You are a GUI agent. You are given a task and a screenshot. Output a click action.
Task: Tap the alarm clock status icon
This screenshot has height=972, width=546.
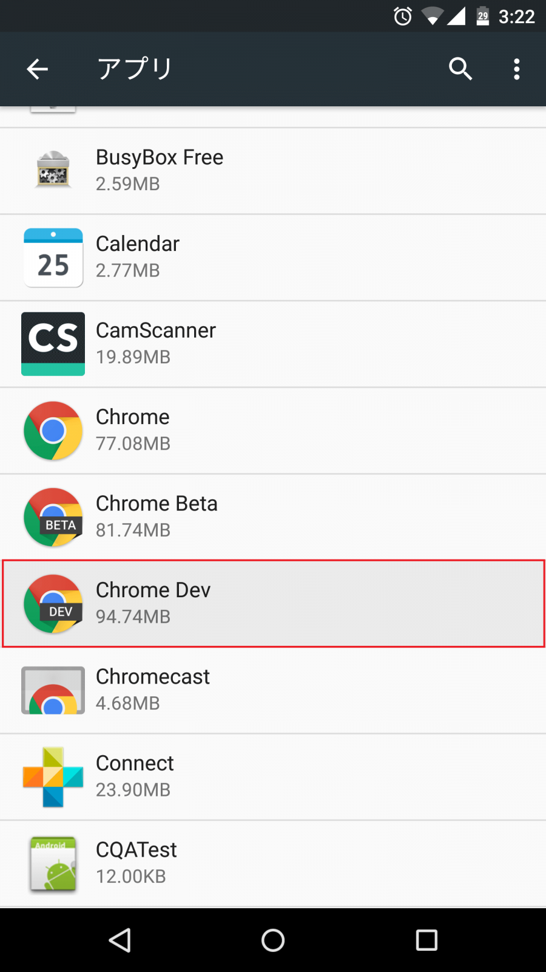click(x=403, y=16)
